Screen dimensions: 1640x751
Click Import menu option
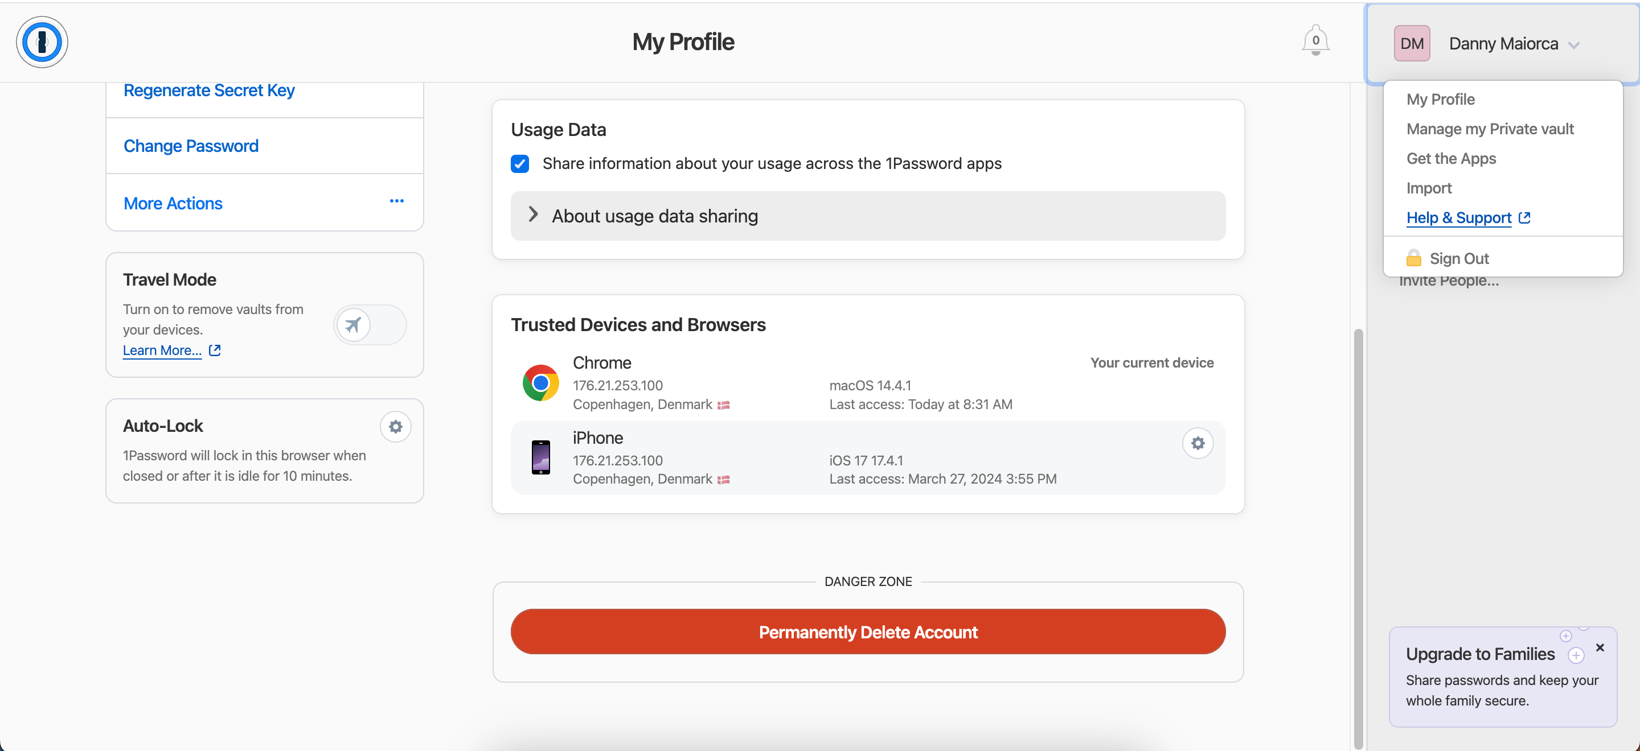pos(1429,188)
